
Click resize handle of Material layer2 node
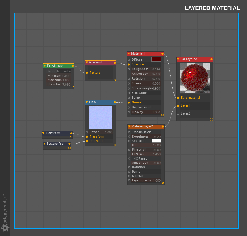[163, 183]
